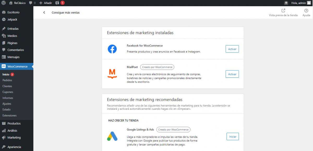Activate Facebook for WooCommerce extension
This screenshot has width=313, height=151.
(232, 49)
